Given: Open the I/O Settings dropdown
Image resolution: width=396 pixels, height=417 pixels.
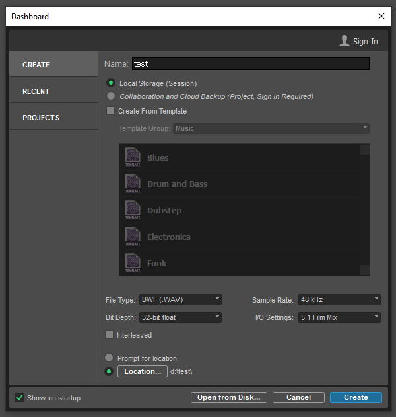Looking at the screenshot, I should point(339,317).
